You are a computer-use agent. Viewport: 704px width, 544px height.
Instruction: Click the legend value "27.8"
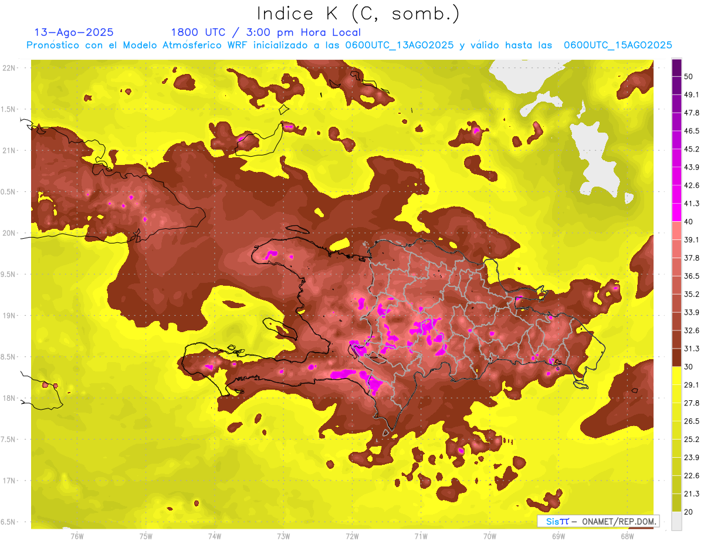pyautogui.click(x=691, y=403)
